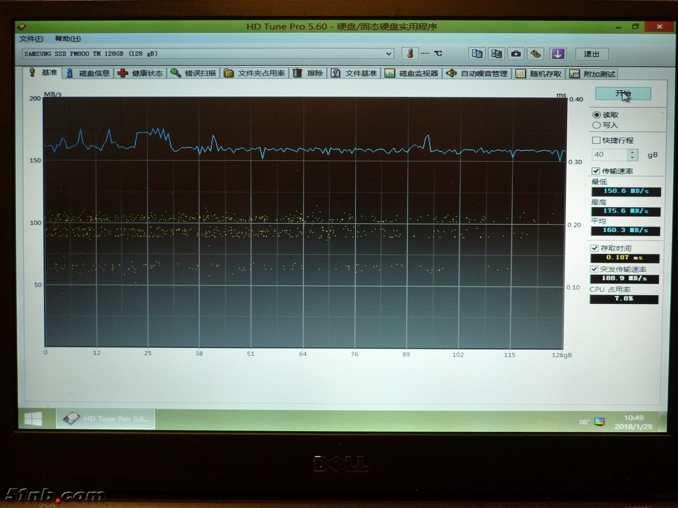
Task: Switch to the 健康状态 tab
Action: pos(141,74)
